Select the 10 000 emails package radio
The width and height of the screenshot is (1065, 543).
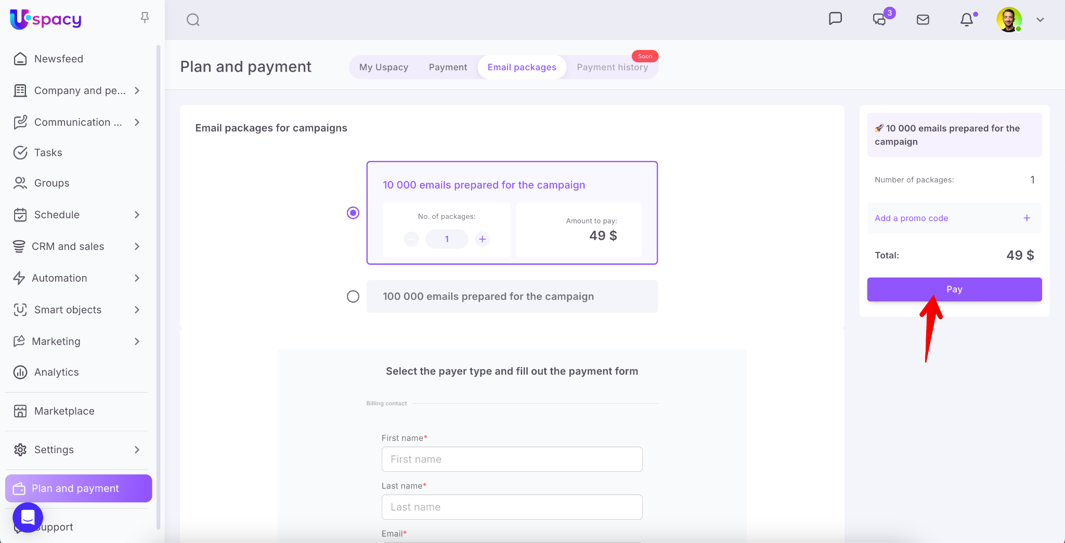[x=353, y=213]
